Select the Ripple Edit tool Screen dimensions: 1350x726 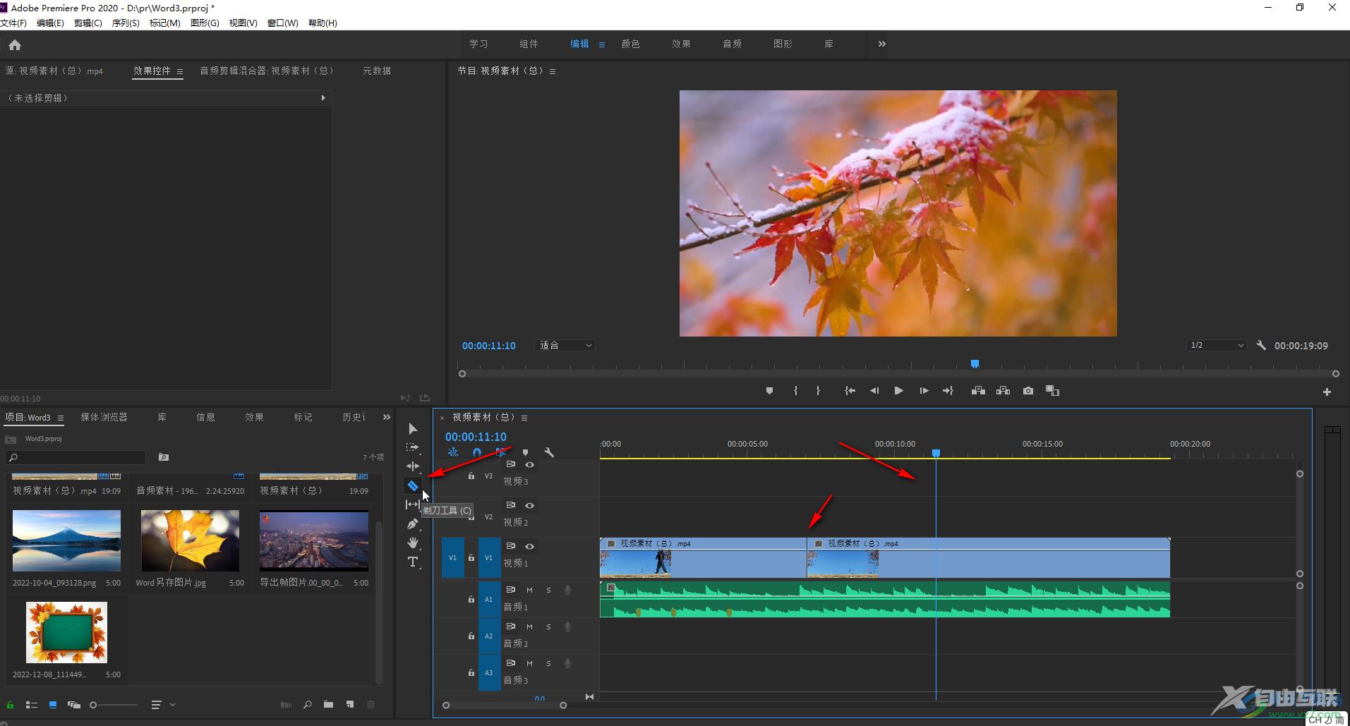coord(413,466)
